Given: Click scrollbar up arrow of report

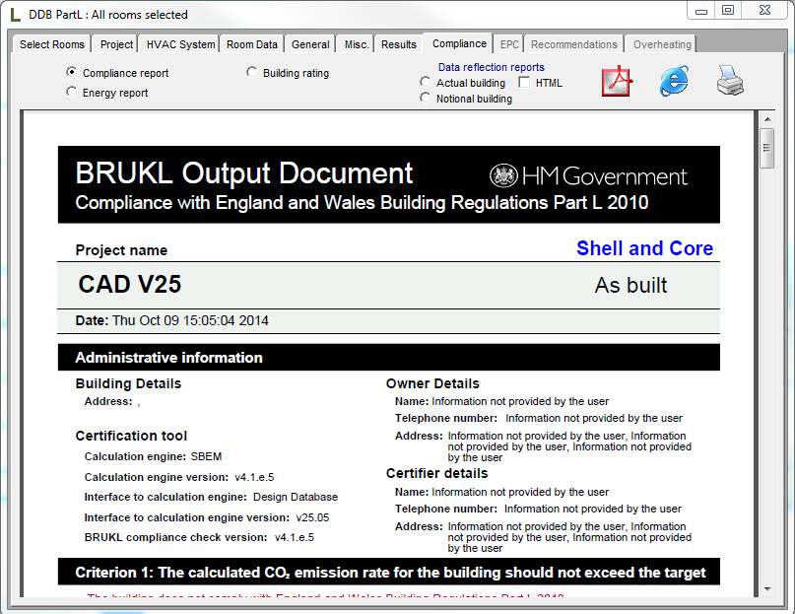Looking at the screenshot, I should (767, 119).
